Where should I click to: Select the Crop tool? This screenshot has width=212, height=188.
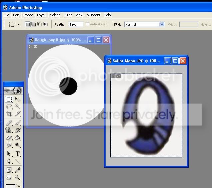pyautogui.click(x=9, y=114)
